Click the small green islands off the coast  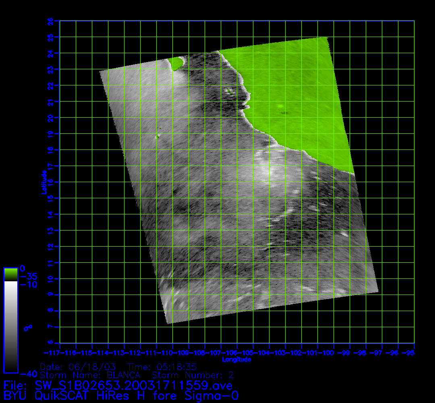coord(230,91)
